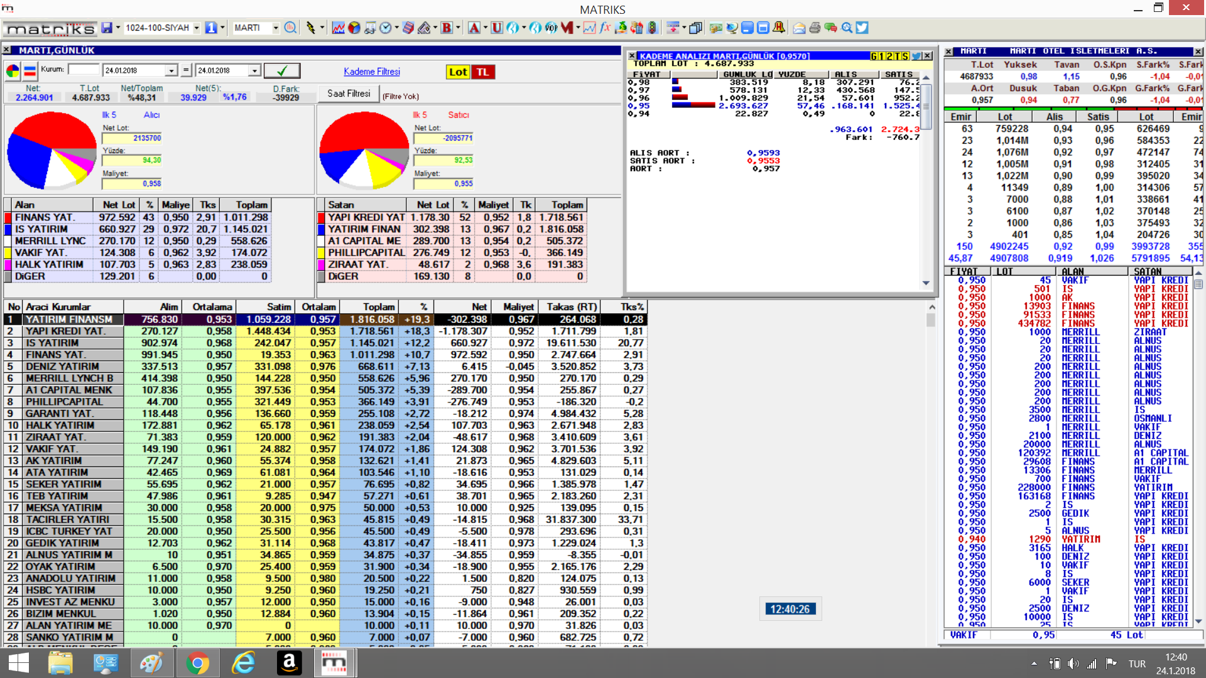Click the printer icon in toolbar
Image resolution: width=1206 pixels, height=678 pixels.
(x=815, y=28)
